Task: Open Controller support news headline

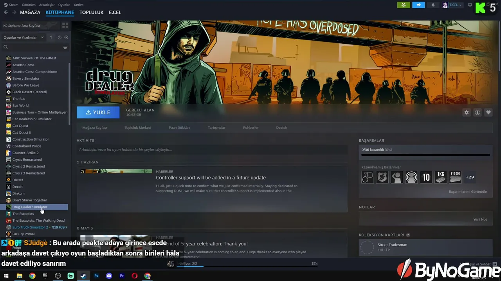Action: [x=211, y=178]
